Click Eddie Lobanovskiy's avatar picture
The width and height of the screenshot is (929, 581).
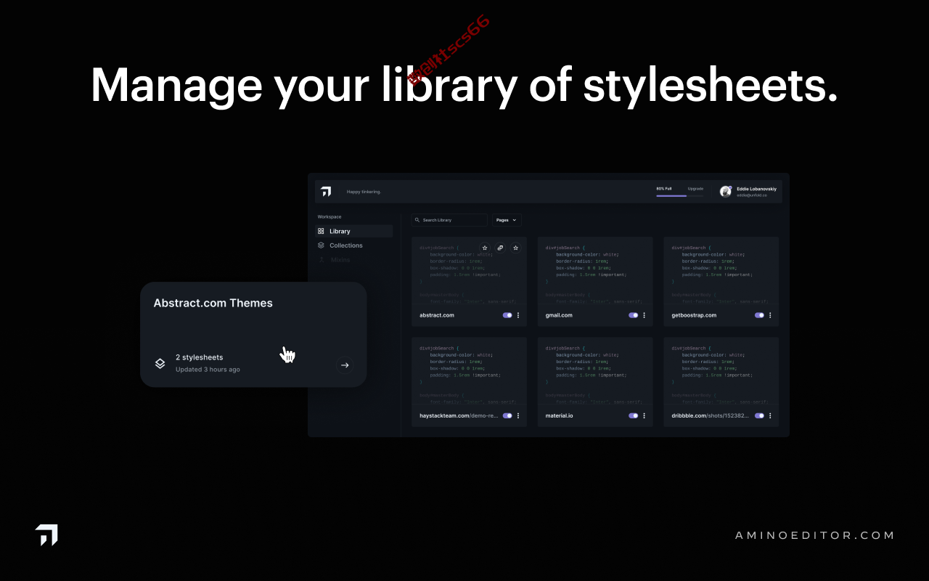point(725,192)
